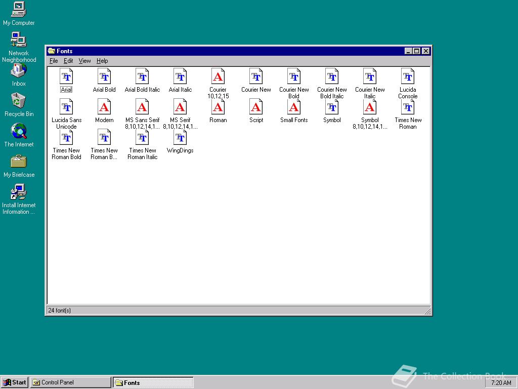Click the Fonts window title bar
The image size is (518, 389).
tap(239, 51)
